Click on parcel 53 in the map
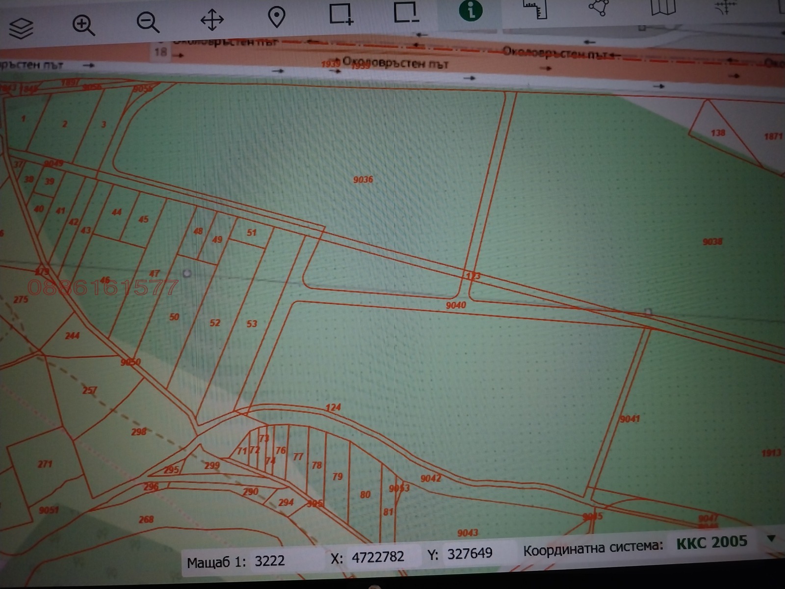This screenshot has width=785, height=589. click(252, 324)
